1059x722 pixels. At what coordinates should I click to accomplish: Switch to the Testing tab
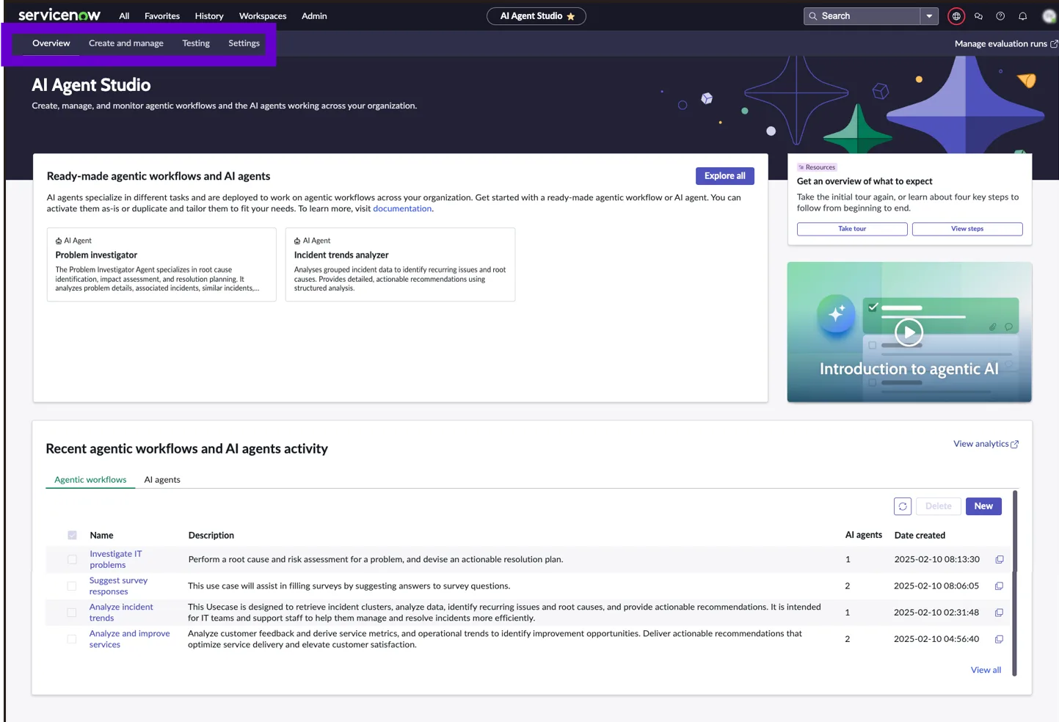[x=196, y=43]
